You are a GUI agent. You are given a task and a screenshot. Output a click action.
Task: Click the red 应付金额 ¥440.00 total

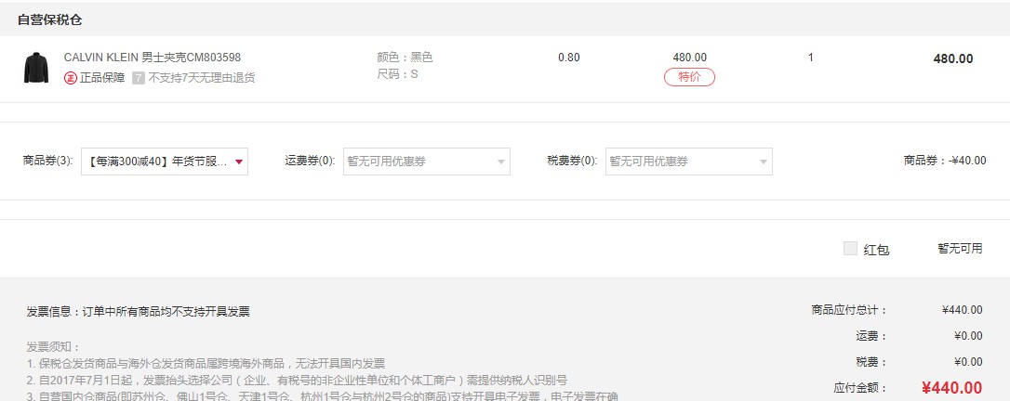pos(951,388)
